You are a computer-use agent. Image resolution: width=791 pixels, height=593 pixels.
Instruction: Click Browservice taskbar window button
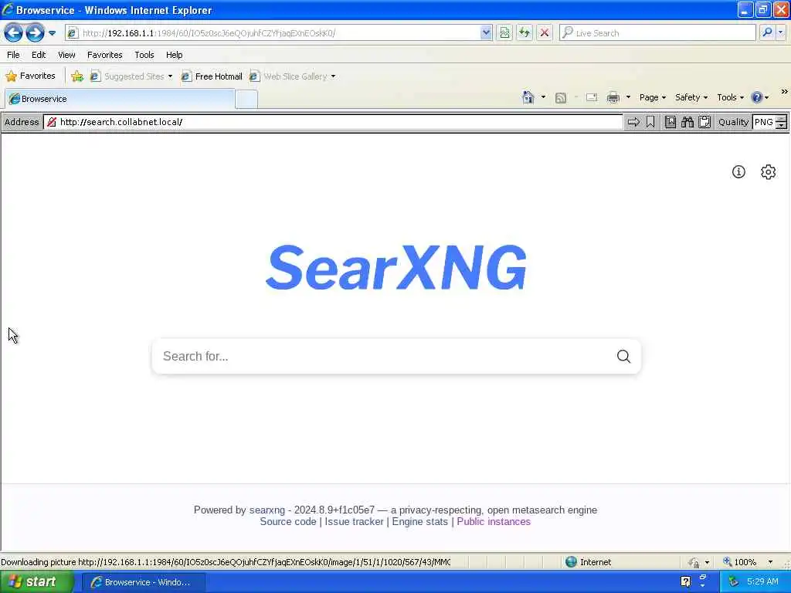pos(143,582)
